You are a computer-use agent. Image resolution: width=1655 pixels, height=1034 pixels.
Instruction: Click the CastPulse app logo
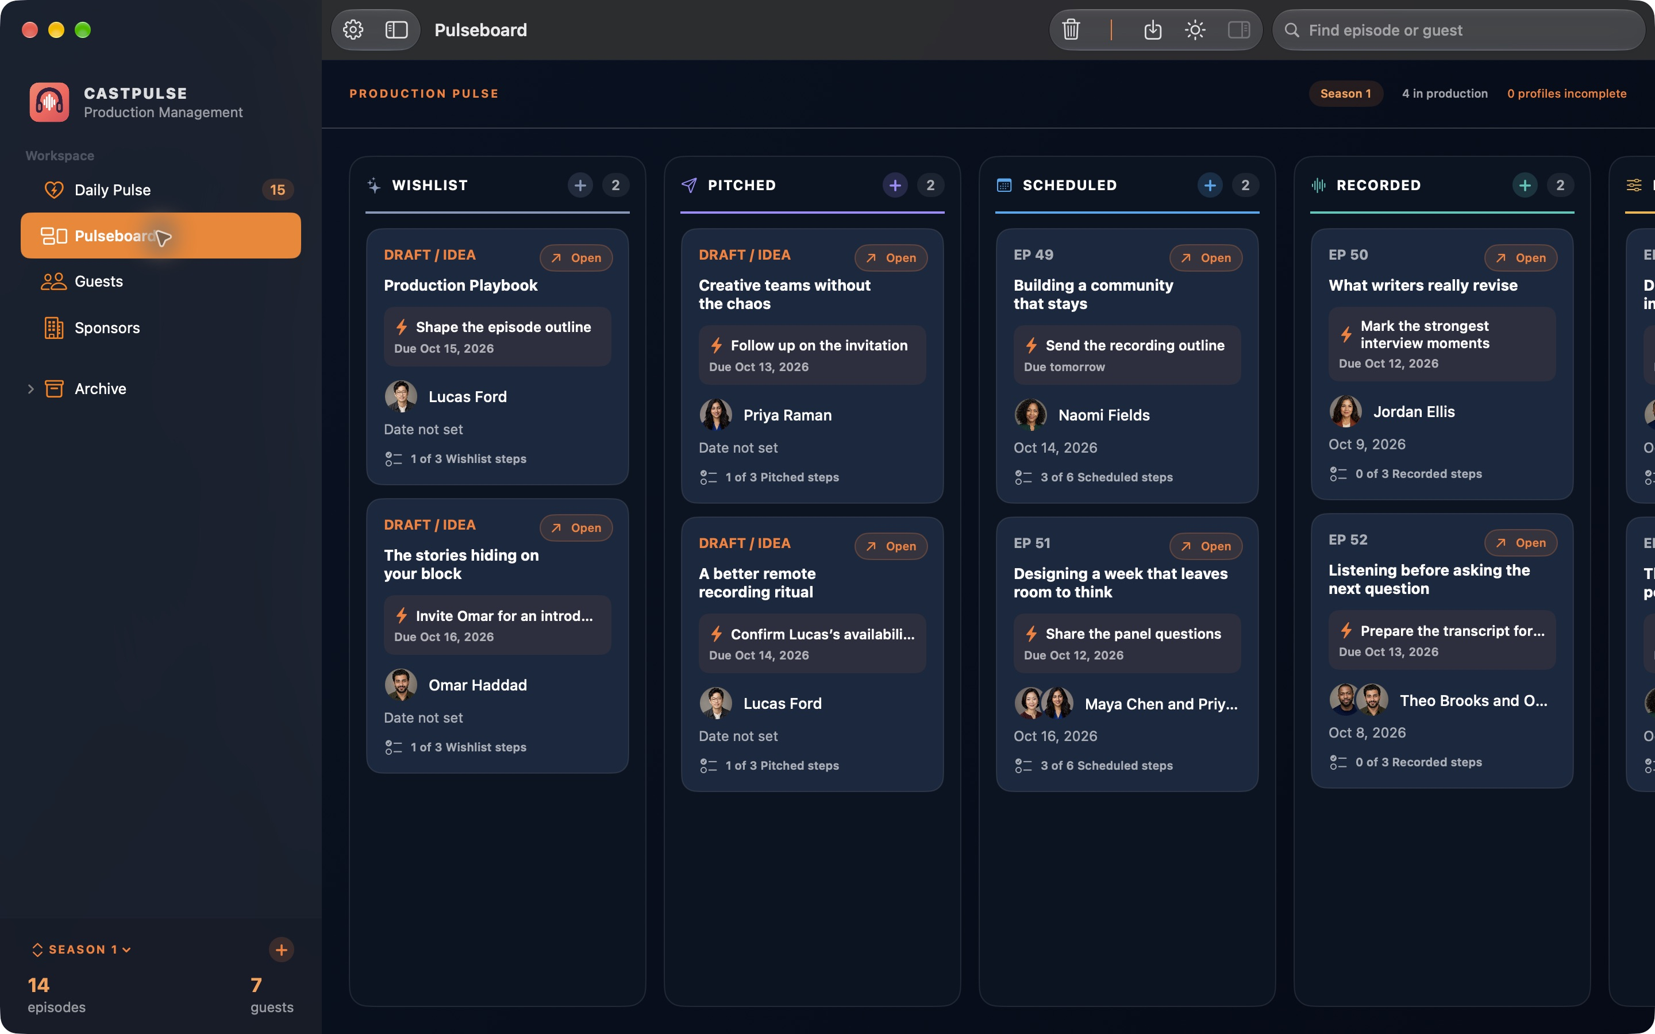pos(49,102)
